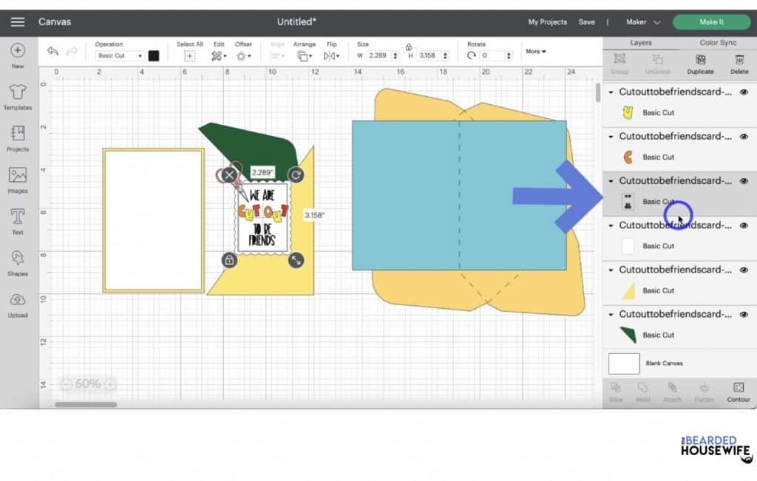Toggle visibility of the green shape layer

(744, 315)
